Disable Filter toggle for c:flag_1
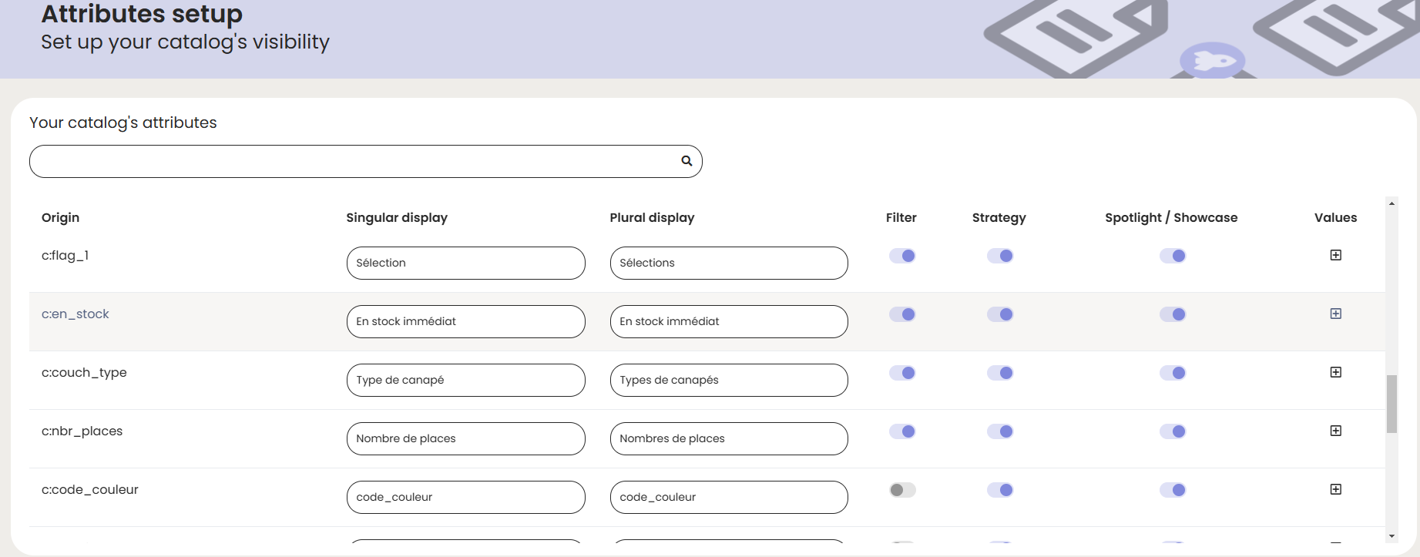 click(x=902, y=256)
